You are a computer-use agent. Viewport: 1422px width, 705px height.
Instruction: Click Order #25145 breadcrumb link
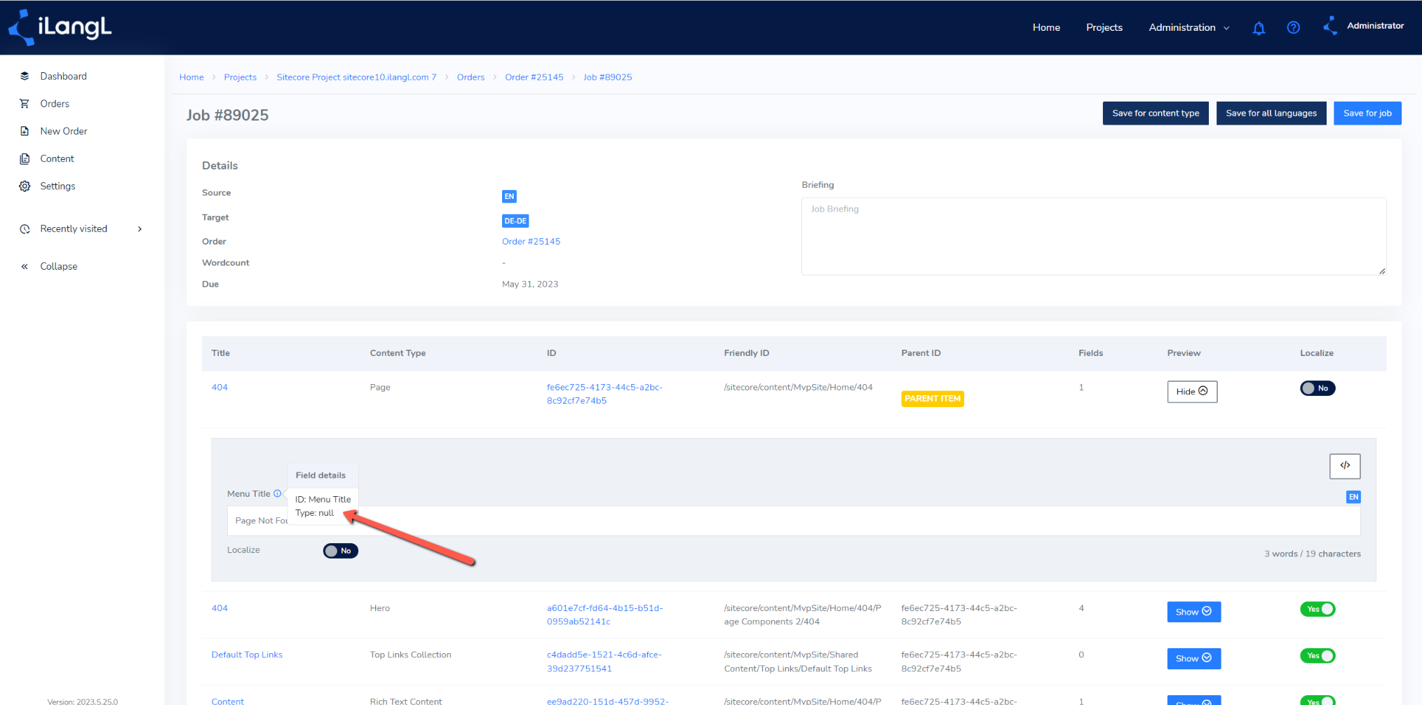pyautogui.click(x=534, y=77)
